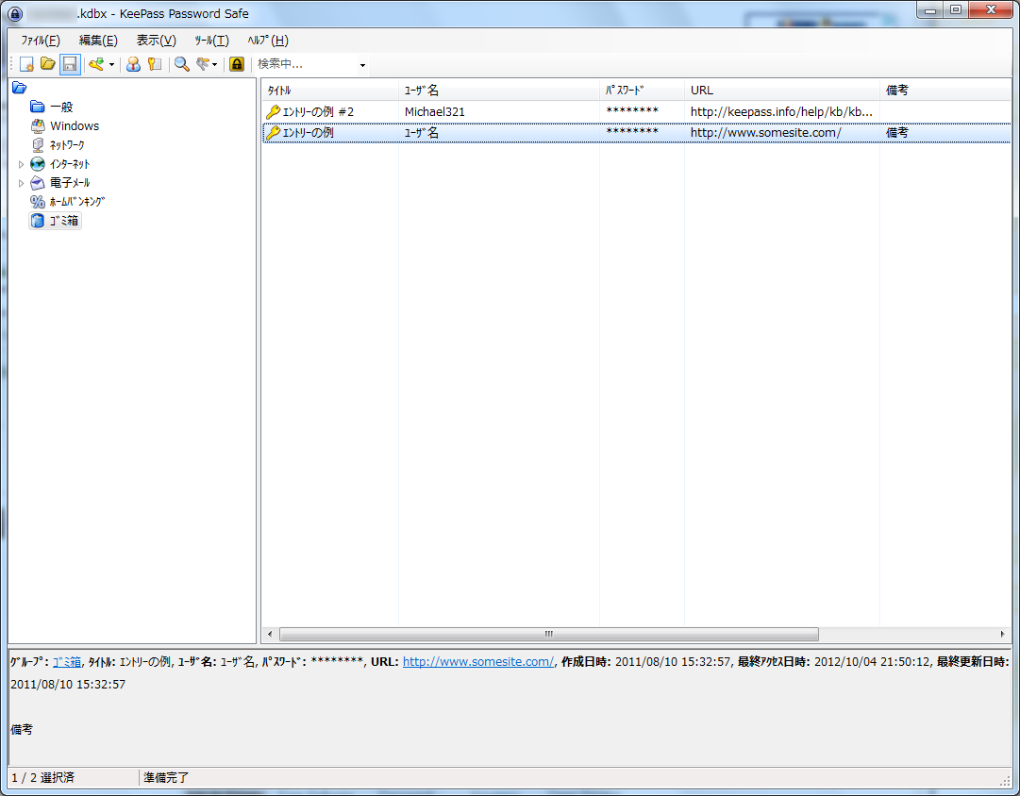
Task: Select the entry エントリーの例 #2
Action: 318,112
